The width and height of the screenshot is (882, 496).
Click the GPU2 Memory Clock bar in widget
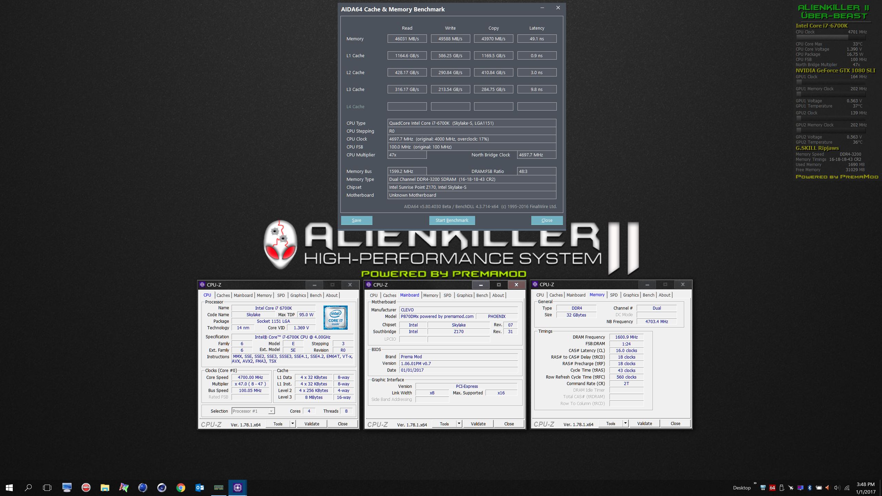tap(831, 130)
